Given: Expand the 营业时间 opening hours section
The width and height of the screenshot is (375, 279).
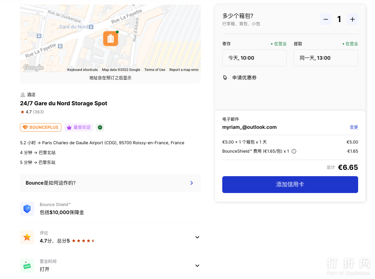Looking at the screenshot, I should [197, 266].
